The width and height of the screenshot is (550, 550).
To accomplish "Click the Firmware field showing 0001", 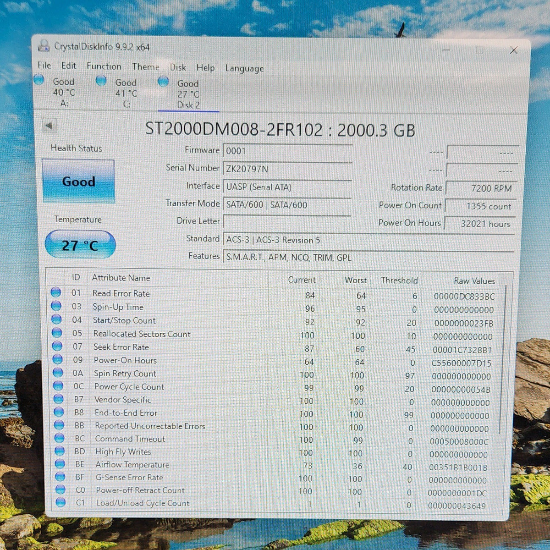I will click(287, 151).
